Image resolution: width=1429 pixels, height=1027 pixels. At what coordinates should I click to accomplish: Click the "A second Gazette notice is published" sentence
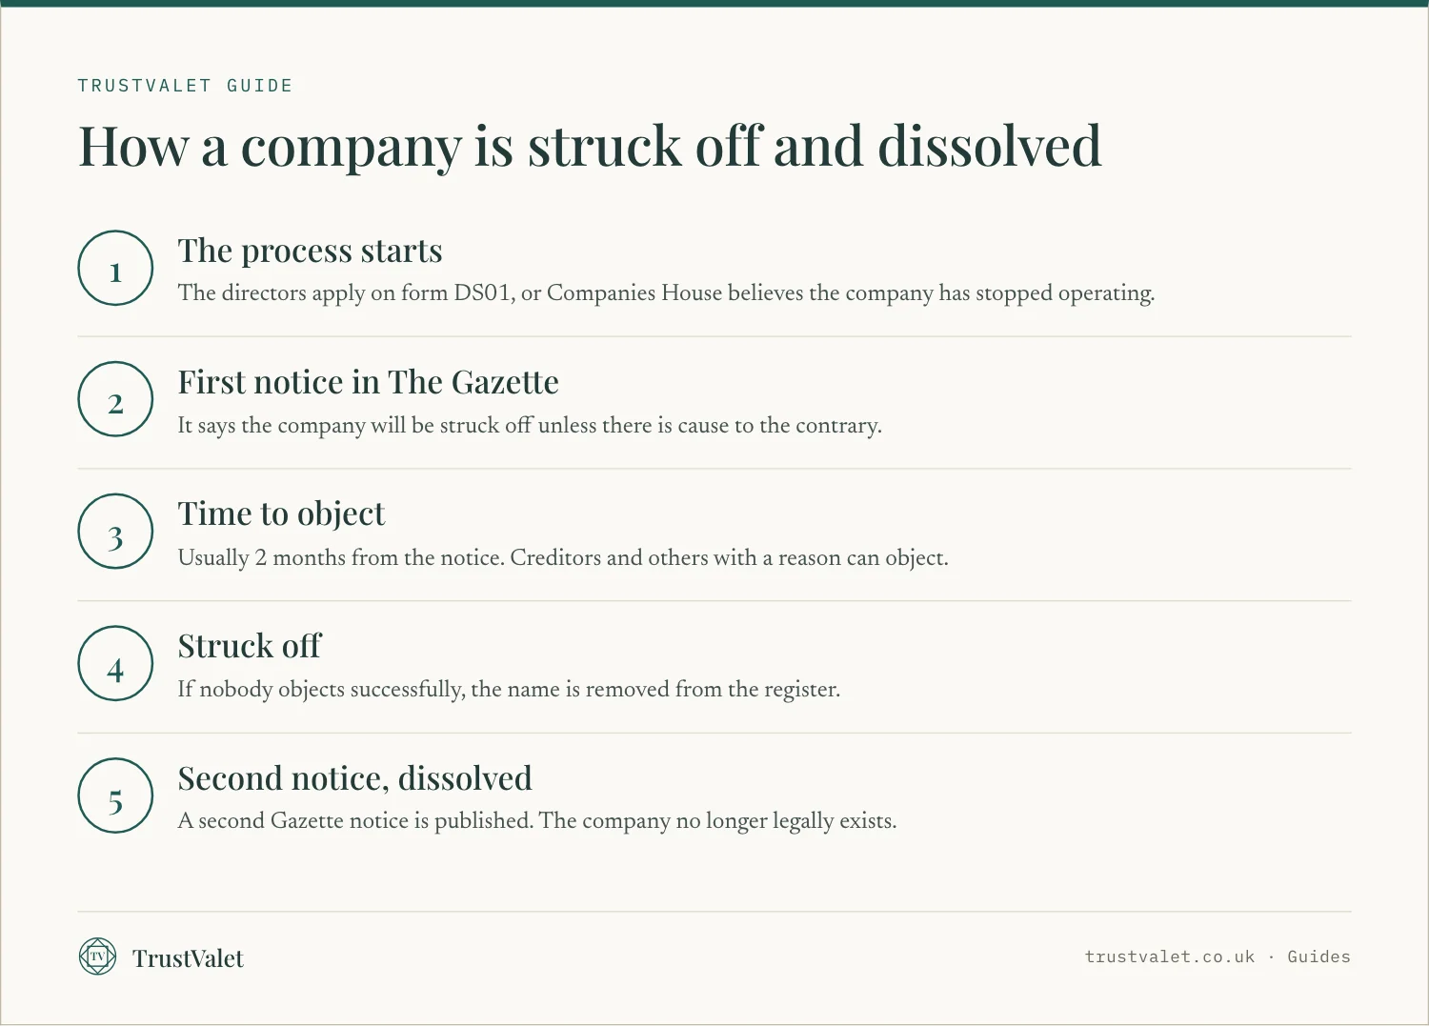[537, 821]
